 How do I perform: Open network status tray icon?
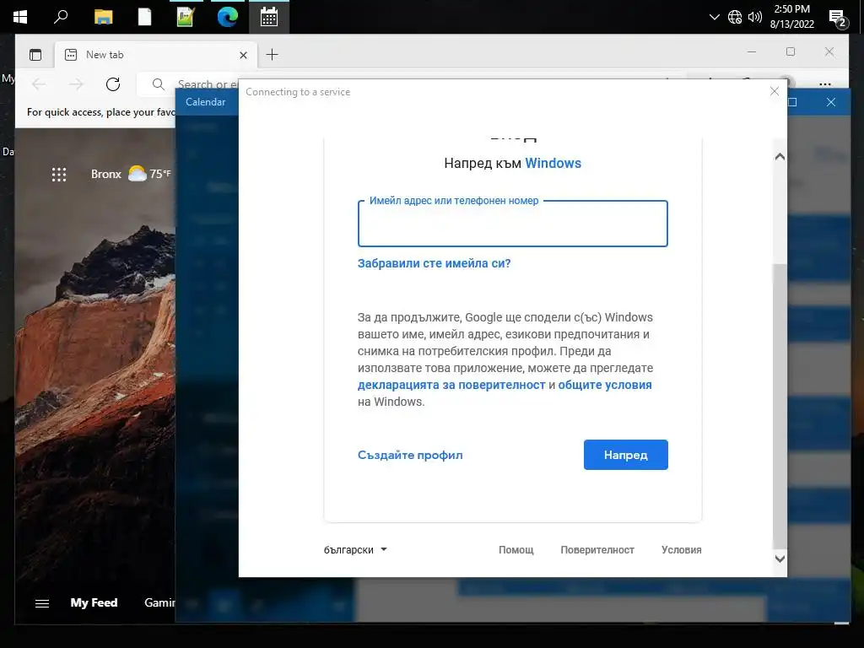tap(735, 17)
